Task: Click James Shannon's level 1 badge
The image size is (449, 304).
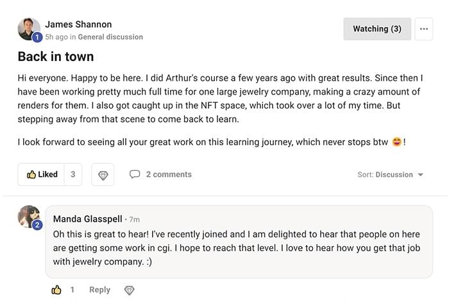Action: (x=37, y=37)
